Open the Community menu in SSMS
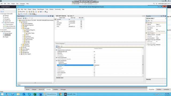This screenshot has width=171, height=96. tap(58, 9)
